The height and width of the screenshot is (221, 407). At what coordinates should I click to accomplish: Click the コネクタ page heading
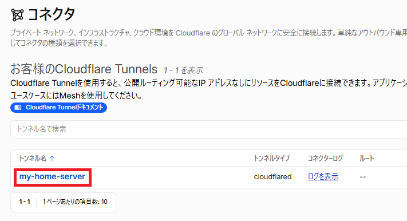52,14
